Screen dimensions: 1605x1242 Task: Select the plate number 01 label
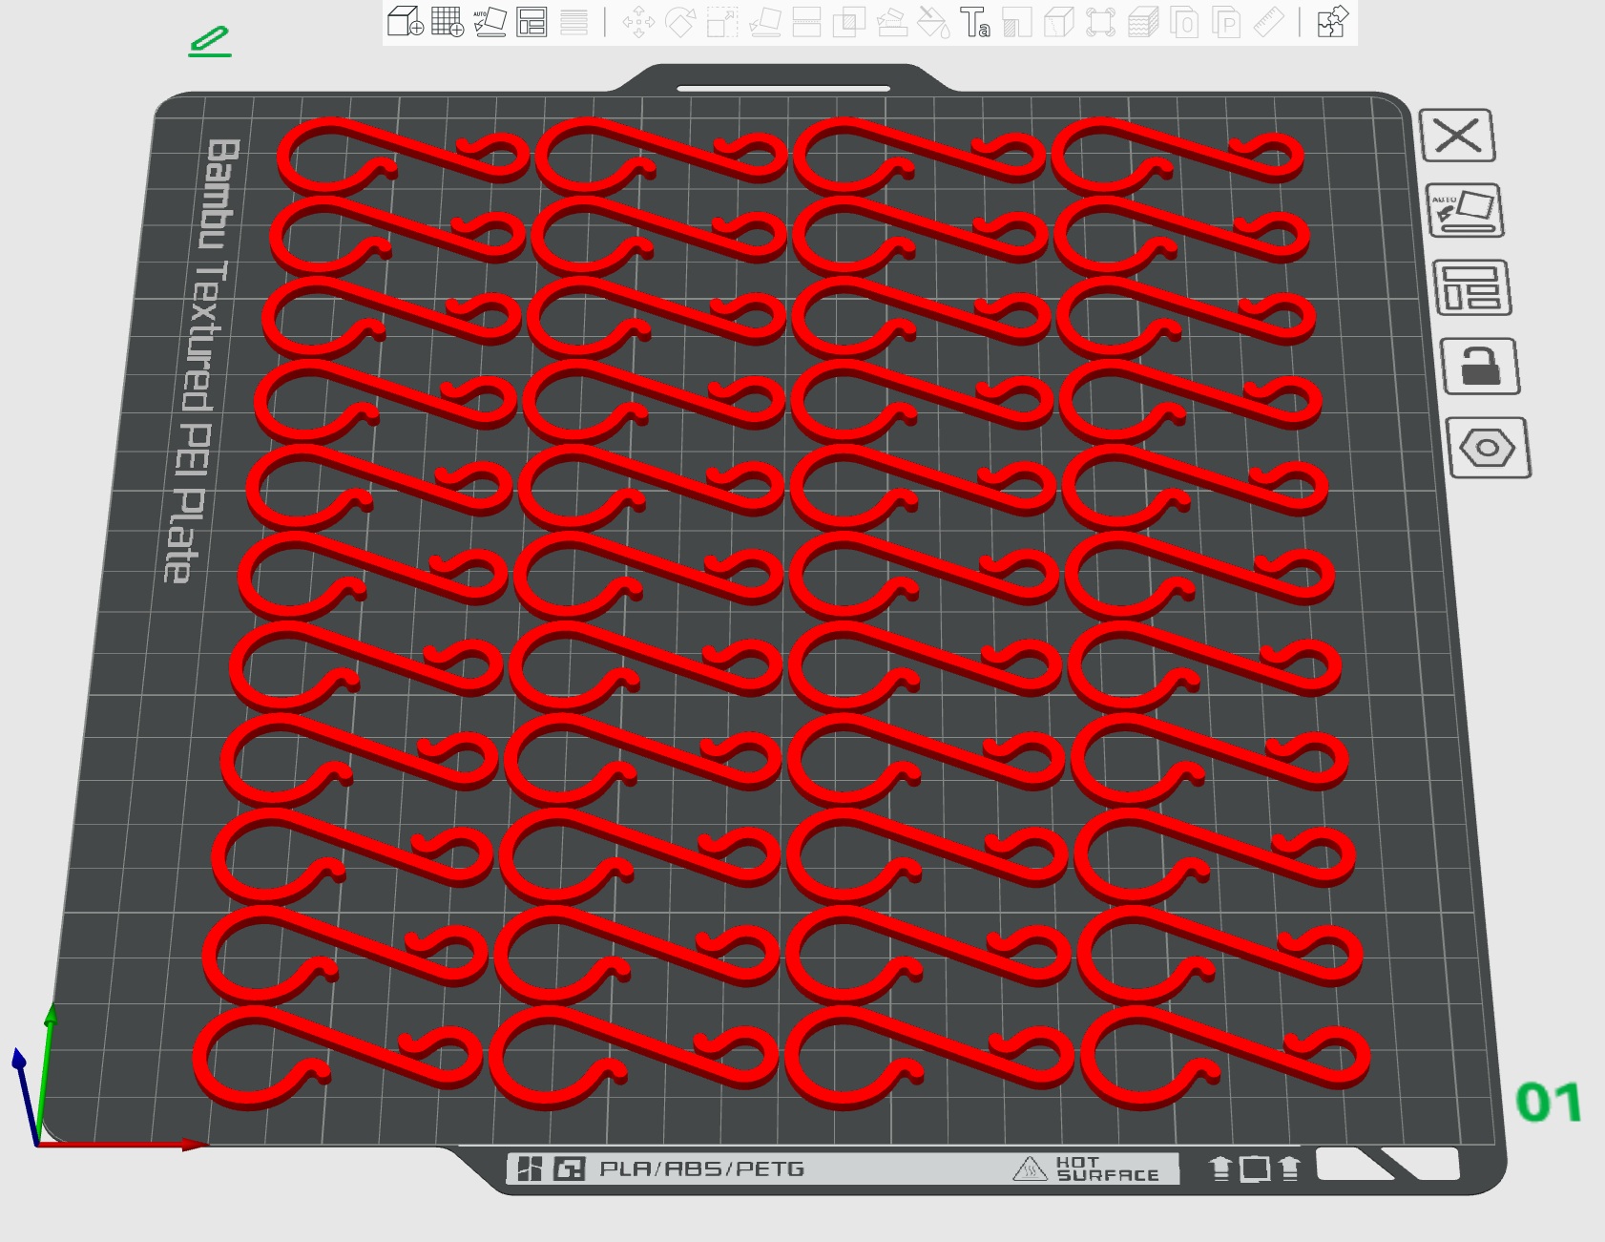[1549, 1103]
